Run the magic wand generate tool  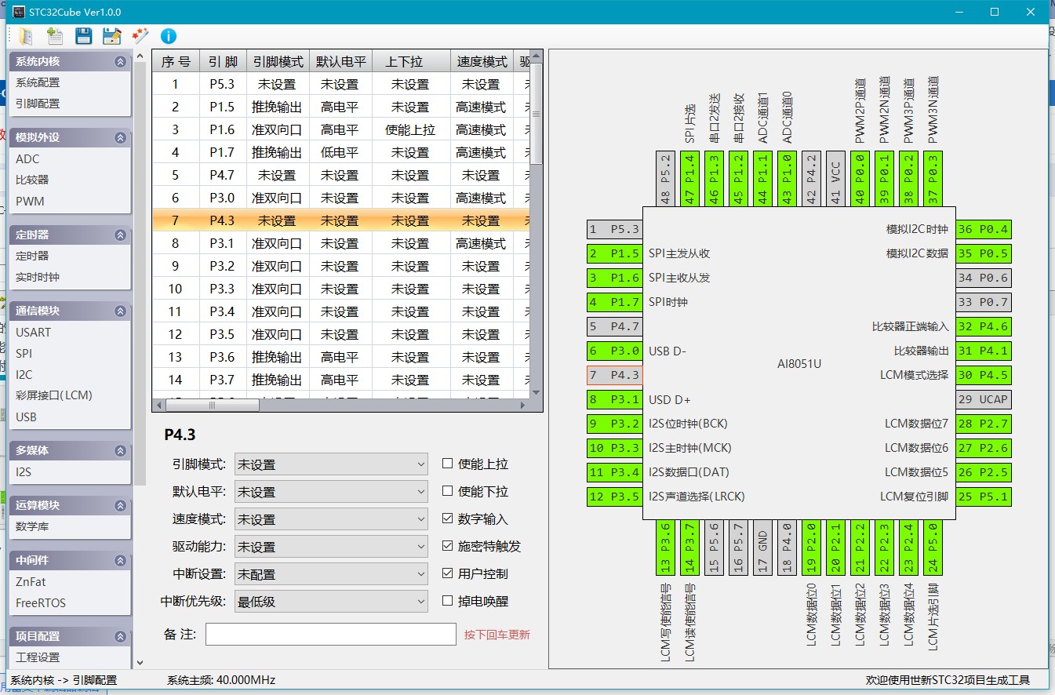[x=140, y=35]
